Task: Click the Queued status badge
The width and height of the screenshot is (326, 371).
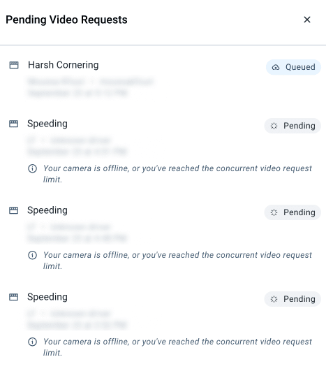Action: coord(293,67)
